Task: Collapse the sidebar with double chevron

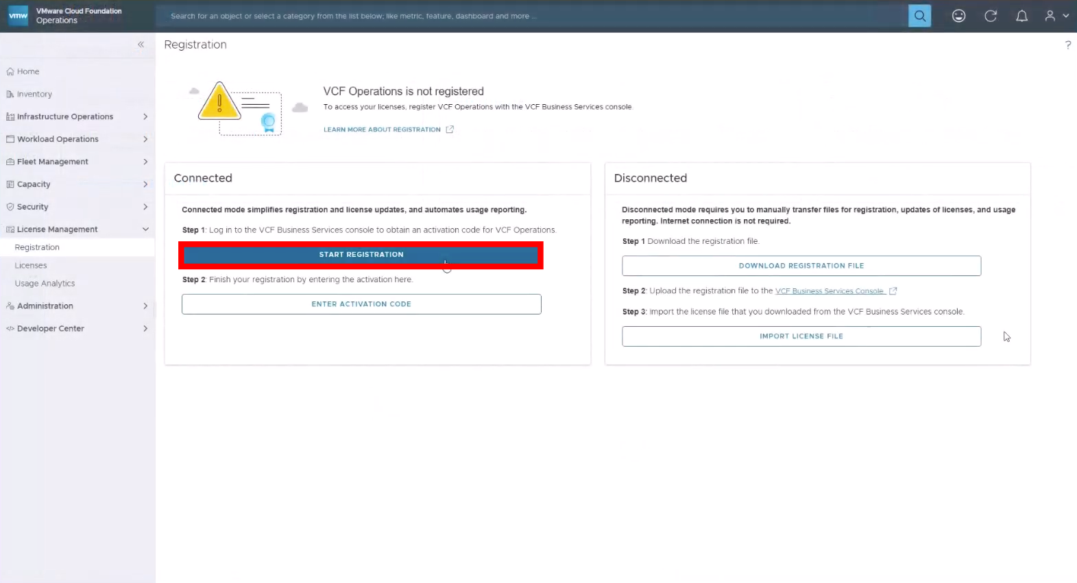Action: (141, 45)
